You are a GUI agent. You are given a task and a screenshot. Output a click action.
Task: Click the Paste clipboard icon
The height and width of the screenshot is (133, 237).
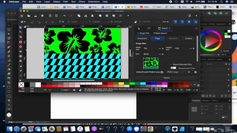pos(92,16)
